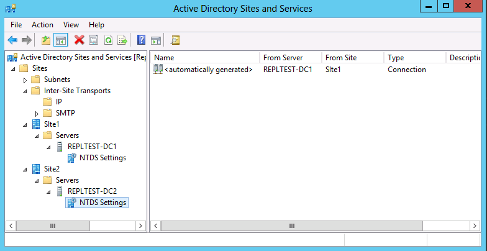Select the automatically generated connection row
Image resolution: width=487 pixels, height=251 pixels.
click(316, 70)
